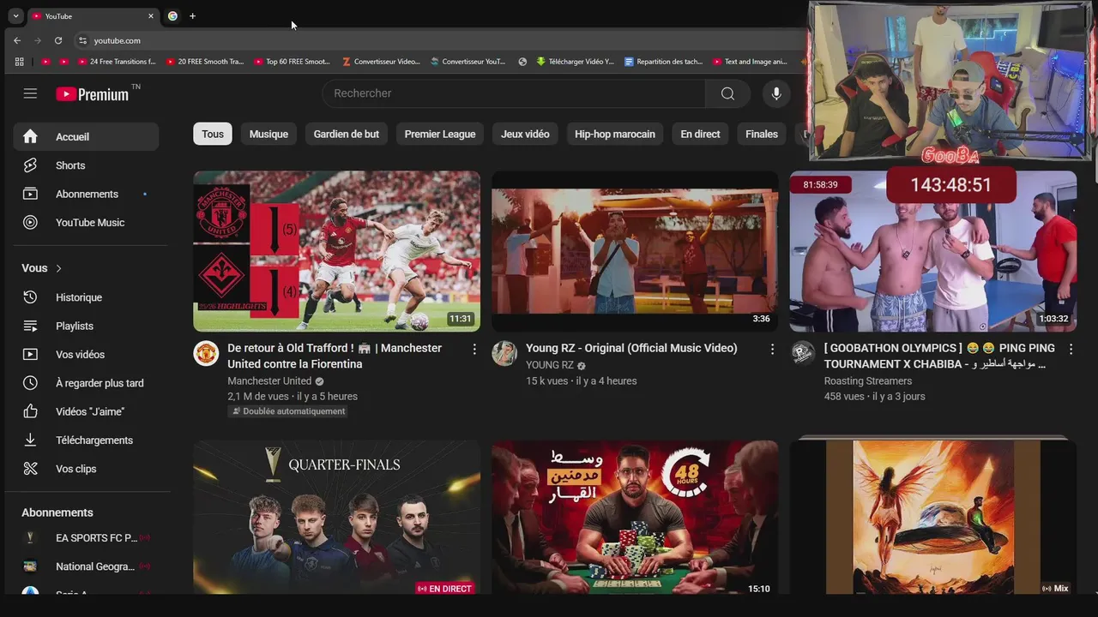1098x617 pixels.
Task: Open Quarter-Finals live stream thumbnail
Action: coord(336,518)
